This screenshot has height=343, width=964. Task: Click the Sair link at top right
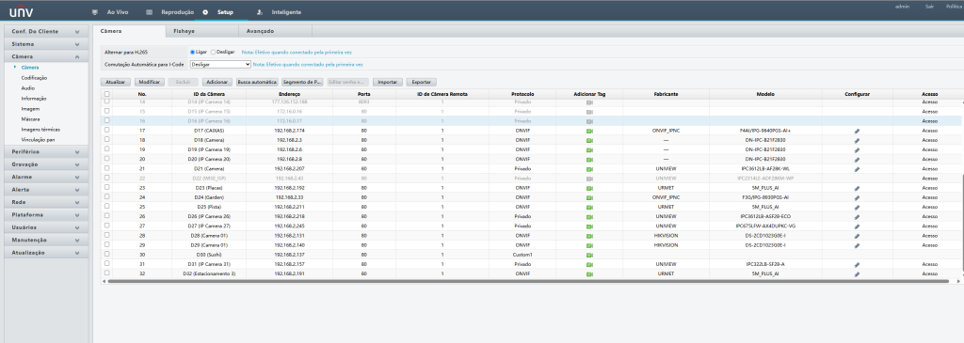pos(929,7)
